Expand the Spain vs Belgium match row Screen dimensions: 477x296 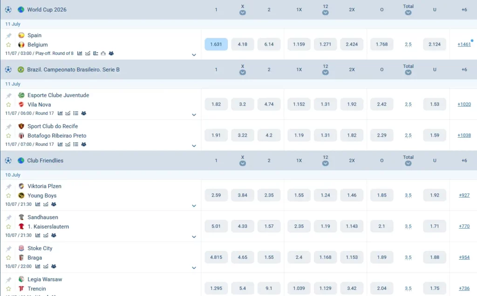coord(194,55)
